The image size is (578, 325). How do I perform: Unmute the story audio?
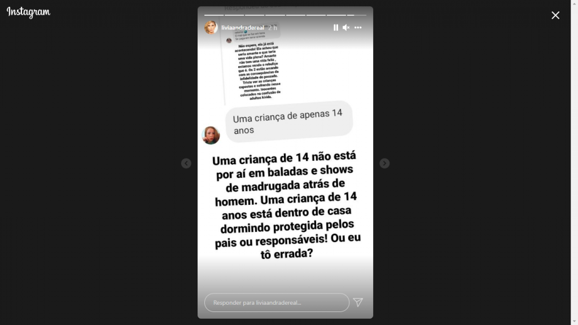click(346, 28)
